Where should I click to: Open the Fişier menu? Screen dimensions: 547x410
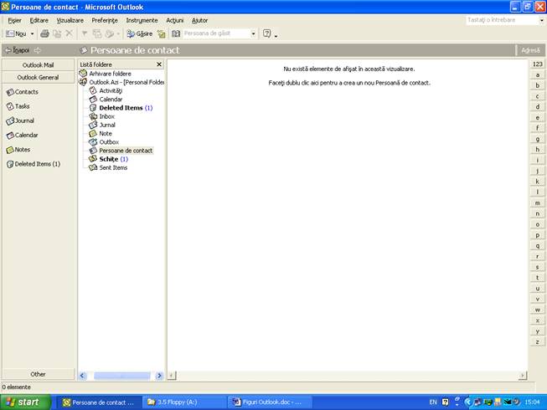[x=14, y=21]
